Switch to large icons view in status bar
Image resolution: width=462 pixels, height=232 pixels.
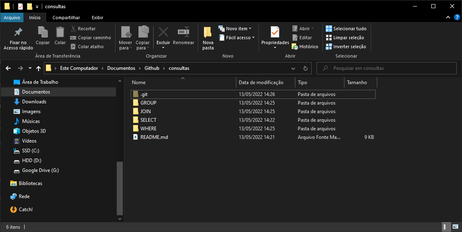[455, 227]
